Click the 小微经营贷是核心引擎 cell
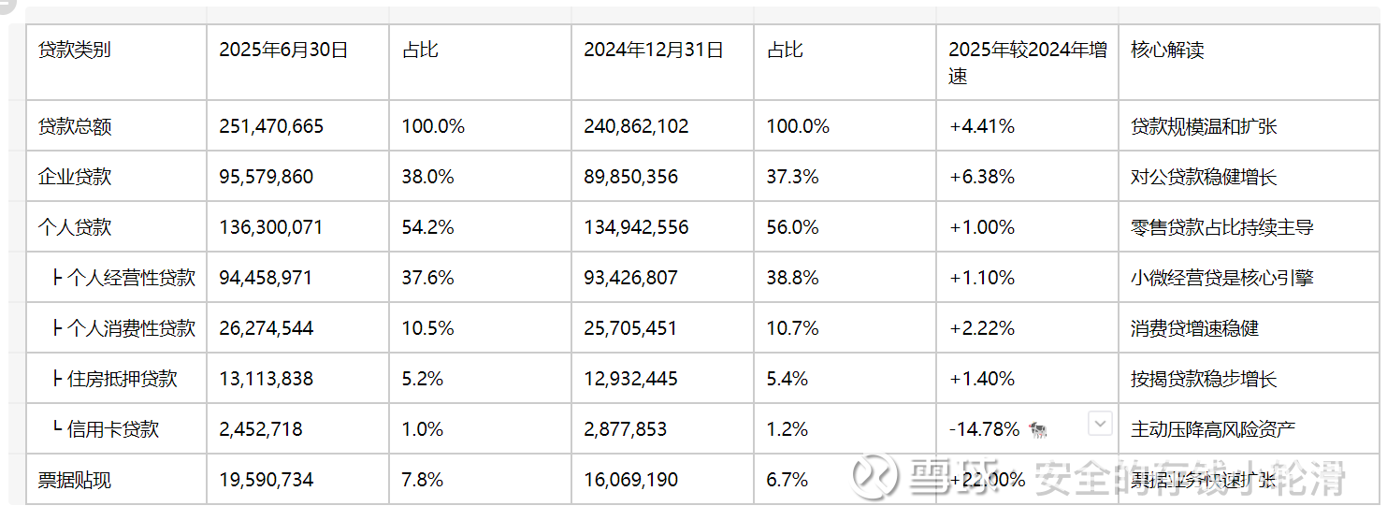This screenshot has width=1387, height=520. pos(1221,278)
